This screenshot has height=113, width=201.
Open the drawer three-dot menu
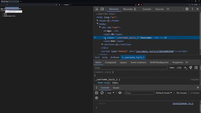pos(96,88)
